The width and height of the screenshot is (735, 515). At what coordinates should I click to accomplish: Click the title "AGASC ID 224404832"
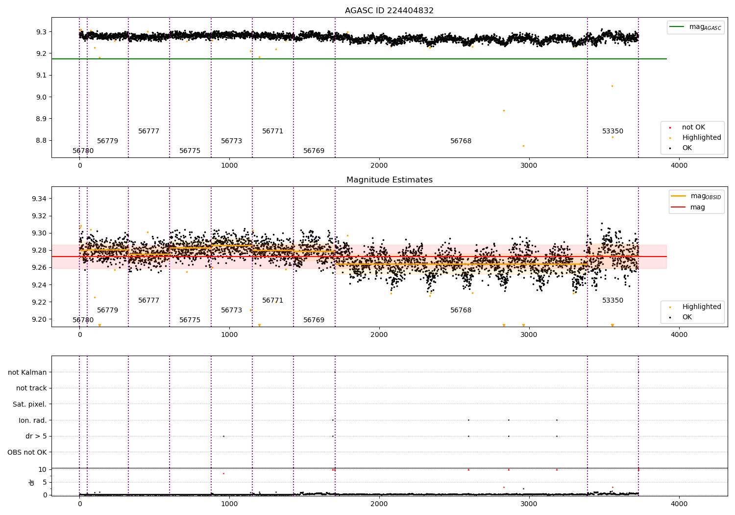tap(389, 10)
